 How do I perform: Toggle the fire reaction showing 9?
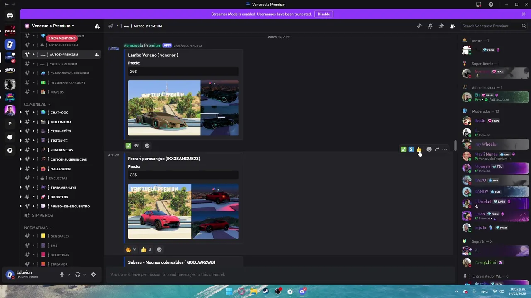click(131, 250)
